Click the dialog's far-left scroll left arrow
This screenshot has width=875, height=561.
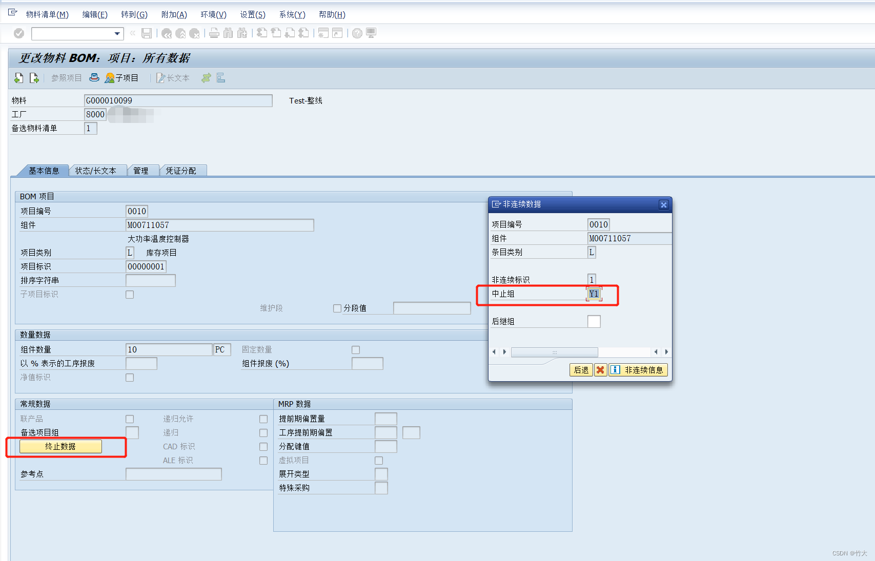[494, 352]
